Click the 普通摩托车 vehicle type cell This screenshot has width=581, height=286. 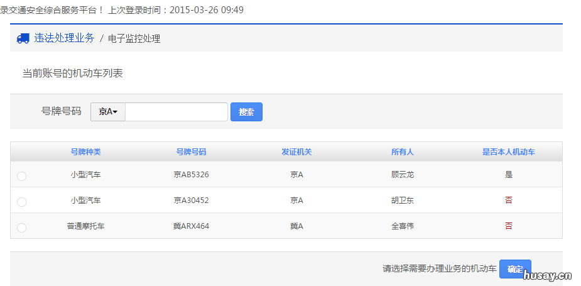(x=85, y=226)
